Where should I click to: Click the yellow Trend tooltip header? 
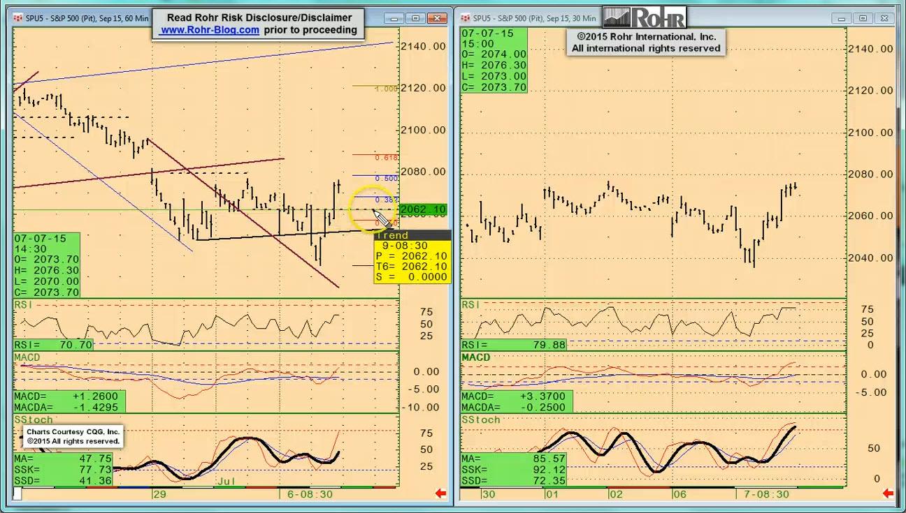pyautogui.click(x=391, y=236)
